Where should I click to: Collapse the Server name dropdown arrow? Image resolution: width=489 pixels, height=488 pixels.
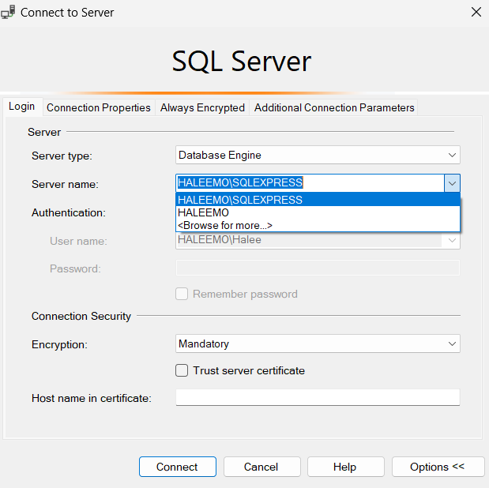pos(452,183)
